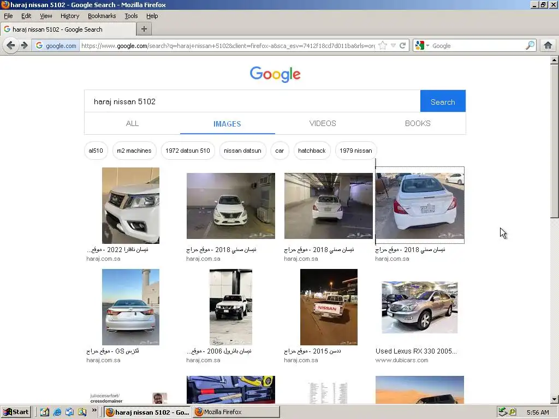Filter results by the m2 machines chip

(x=134, y=151)
